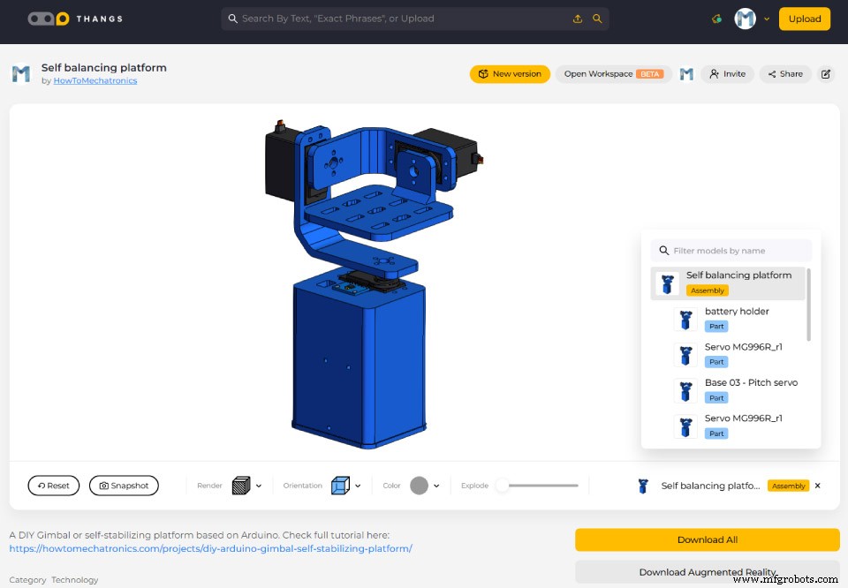This screenshot has width=848, height=588.
Task: Click the upload arrow inside the search bar
Action: pyautogui.click(x=579, y=18)
